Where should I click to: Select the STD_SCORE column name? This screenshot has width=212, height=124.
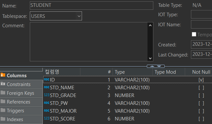pyautogui.click(x=63, y=119)
